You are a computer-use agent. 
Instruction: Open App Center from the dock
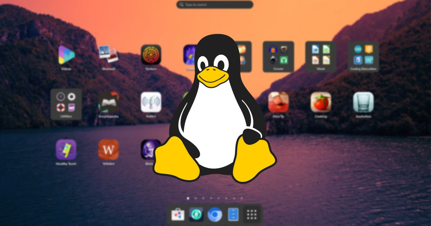(x=178, y=215)
